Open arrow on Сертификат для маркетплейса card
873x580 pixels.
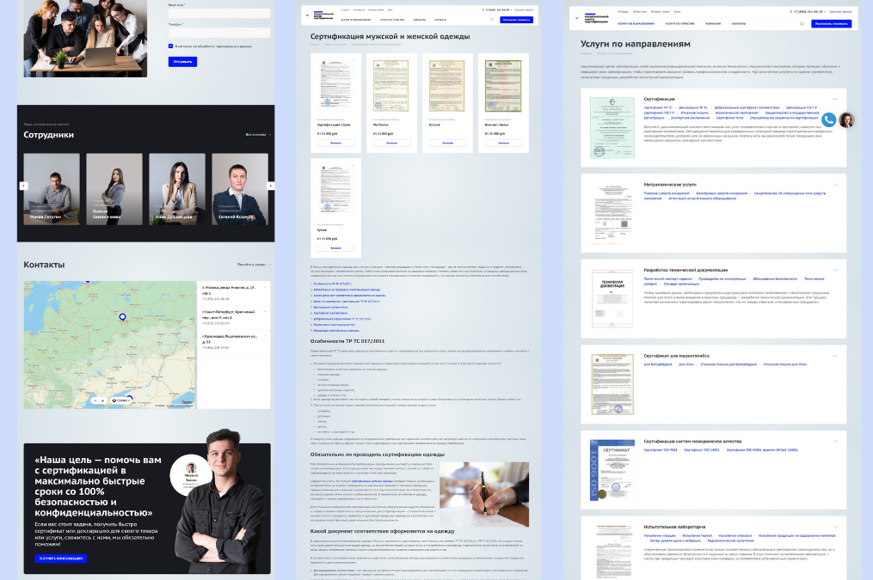click(834, 356)
